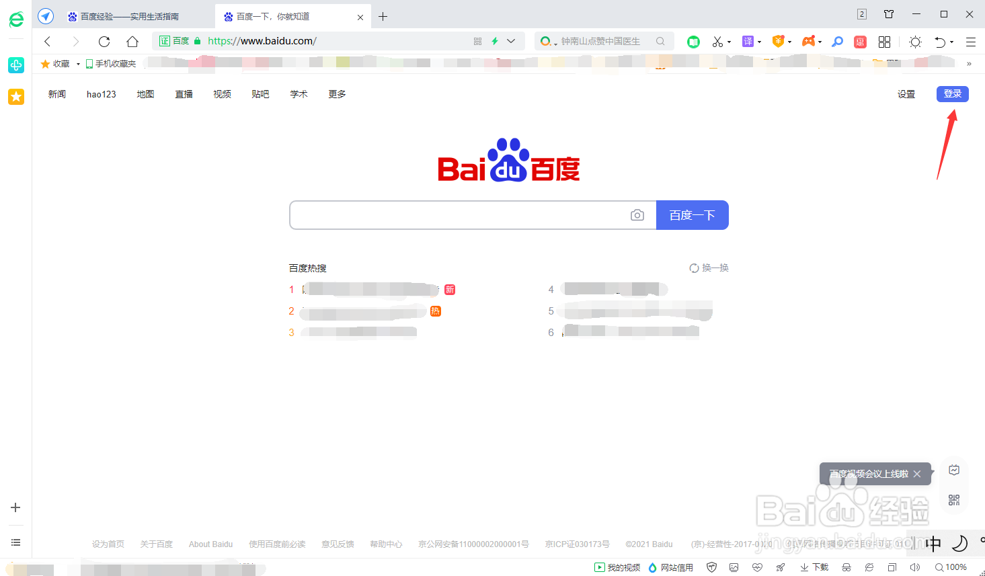Viewport: 985px width, 576px height.
Task: Open the orange ¥ shield extension
Action: pyautogui.click(x=778, y=42)
